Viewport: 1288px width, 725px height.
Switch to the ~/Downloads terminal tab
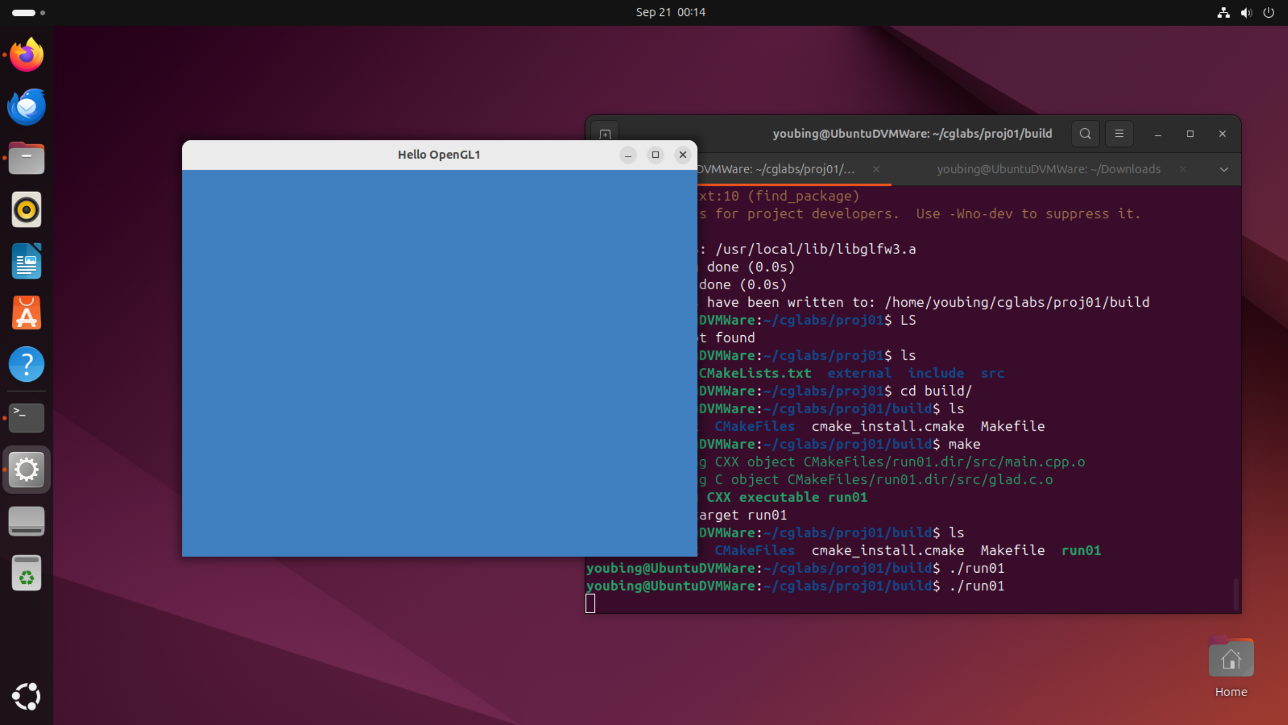click(x=1048, y=169)
